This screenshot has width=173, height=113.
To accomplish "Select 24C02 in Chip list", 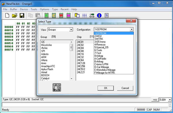I will coord(80,45).
